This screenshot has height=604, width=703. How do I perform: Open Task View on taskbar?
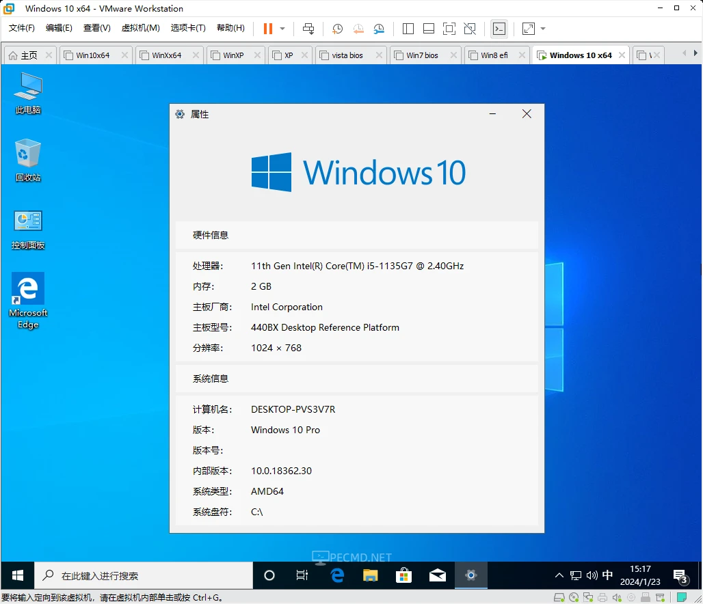pos(302,575)
